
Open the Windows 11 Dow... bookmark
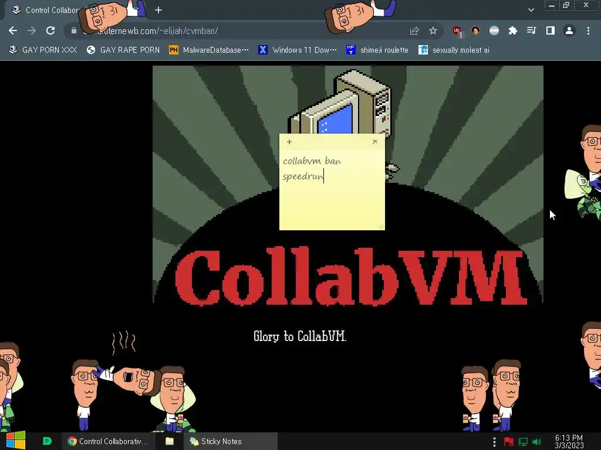click(298, 50)
